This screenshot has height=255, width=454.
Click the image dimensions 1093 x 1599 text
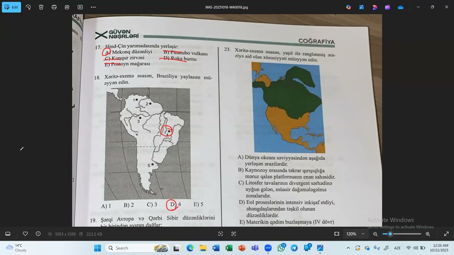(x=65, y=234)
